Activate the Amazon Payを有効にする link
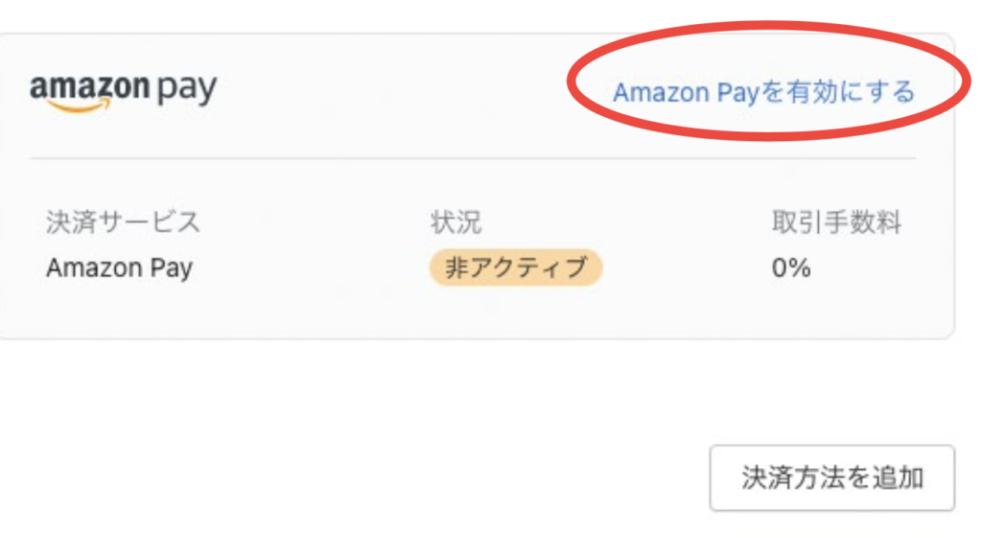982x538 pixels. [x=763, y=92]
